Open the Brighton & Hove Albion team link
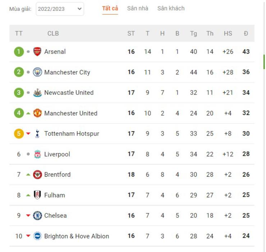266x252 pixels. [x=77, y=236]
